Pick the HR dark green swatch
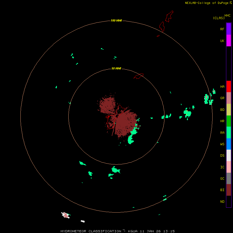The image size is (233, 233). pos(229,121)
